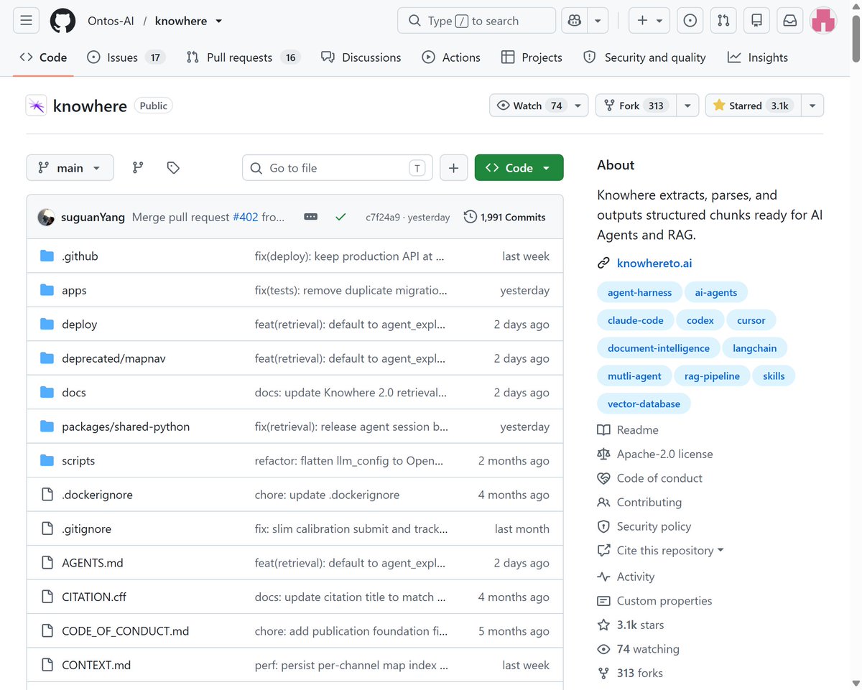Open CODE_OF_CONDUCT.md file
Image resolution: width=862 pixels, height=690 pixels.
click(x=126, y=631)
